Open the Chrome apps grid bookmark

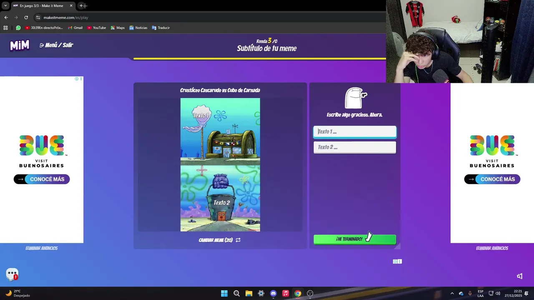(x=5, y=28)
